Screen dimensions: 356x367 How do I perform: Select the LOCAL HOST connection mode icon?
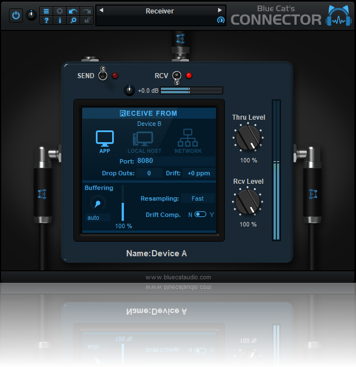point(144,142)
